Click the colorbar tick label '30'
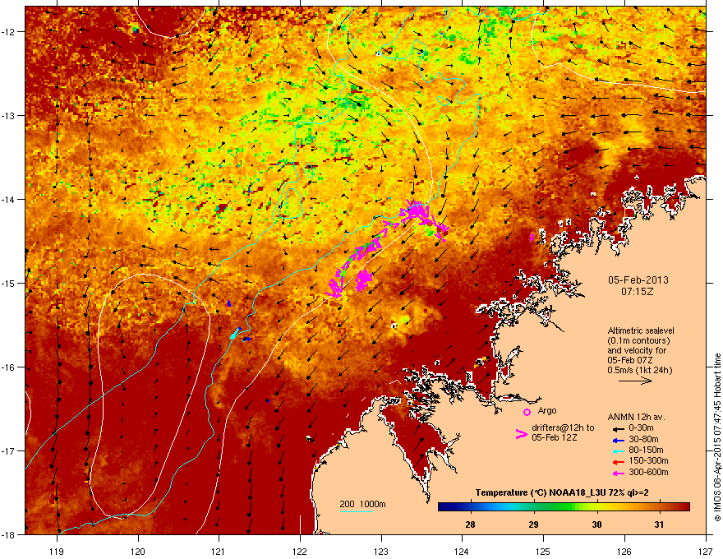The width and height of the screenshot is (723, 559). (596, 524)
